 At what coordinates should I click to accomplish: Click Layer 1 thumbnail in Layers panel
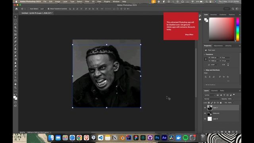coord(210,108)
